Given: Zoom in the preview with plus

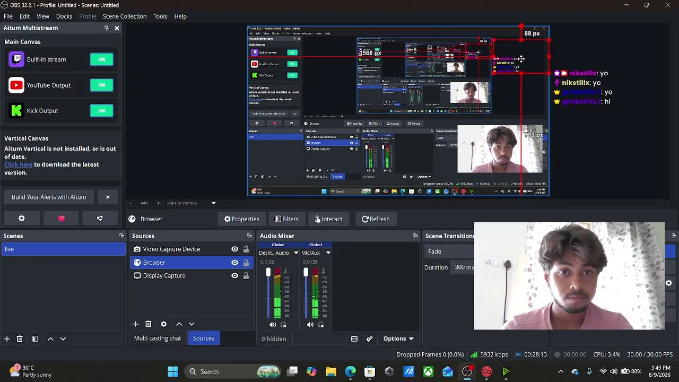Looking at the screenshot, I should pyautogui.click(x=158, y=203).
